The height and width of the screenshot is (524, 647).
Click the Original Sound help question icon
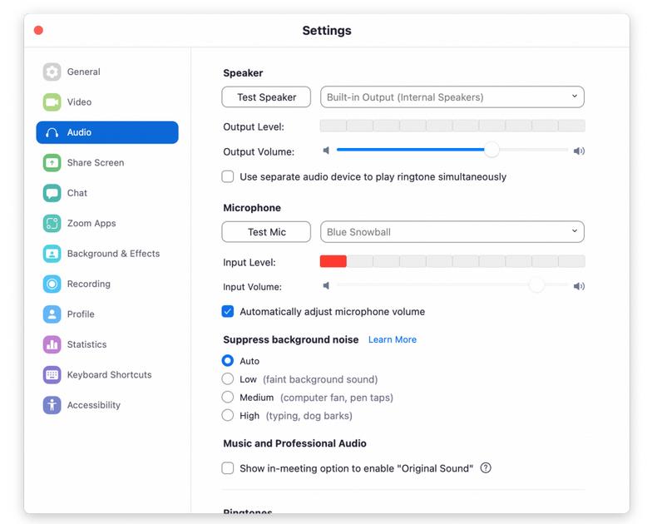[486, 468]
